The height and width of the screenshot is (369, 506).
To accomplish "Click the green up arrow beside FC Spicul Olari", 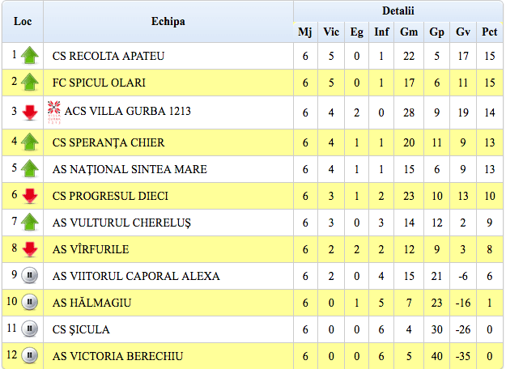I will point(30,83).
